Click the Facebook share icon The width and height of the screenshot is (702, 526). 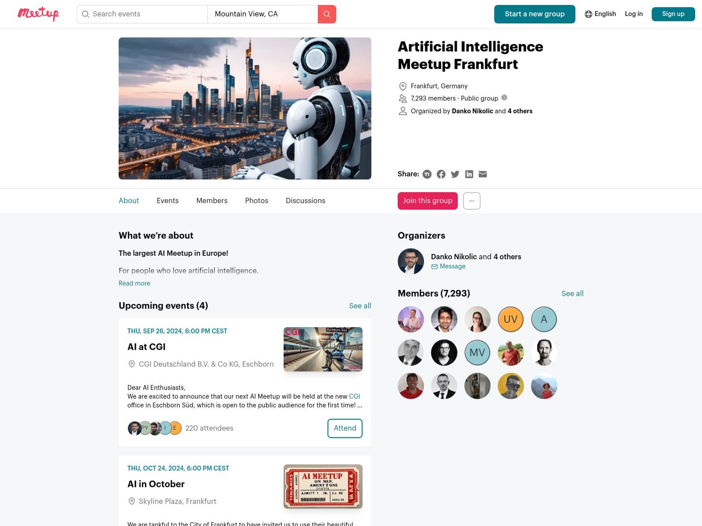point(441,174)
